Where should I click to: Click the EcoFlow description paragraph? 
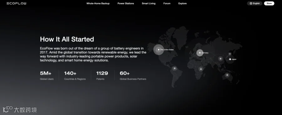(93, 54)
